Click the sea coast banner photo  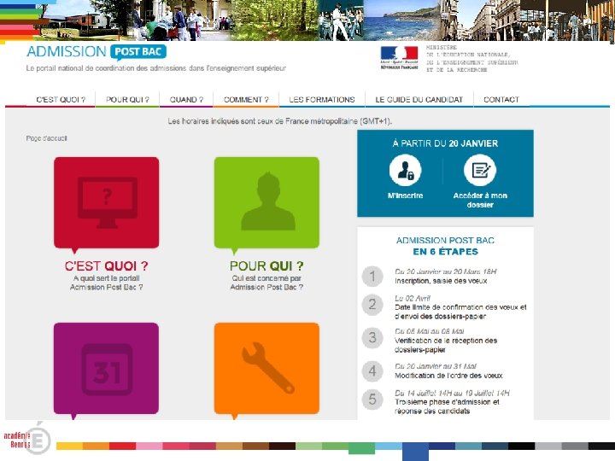(x=401, y=20)
